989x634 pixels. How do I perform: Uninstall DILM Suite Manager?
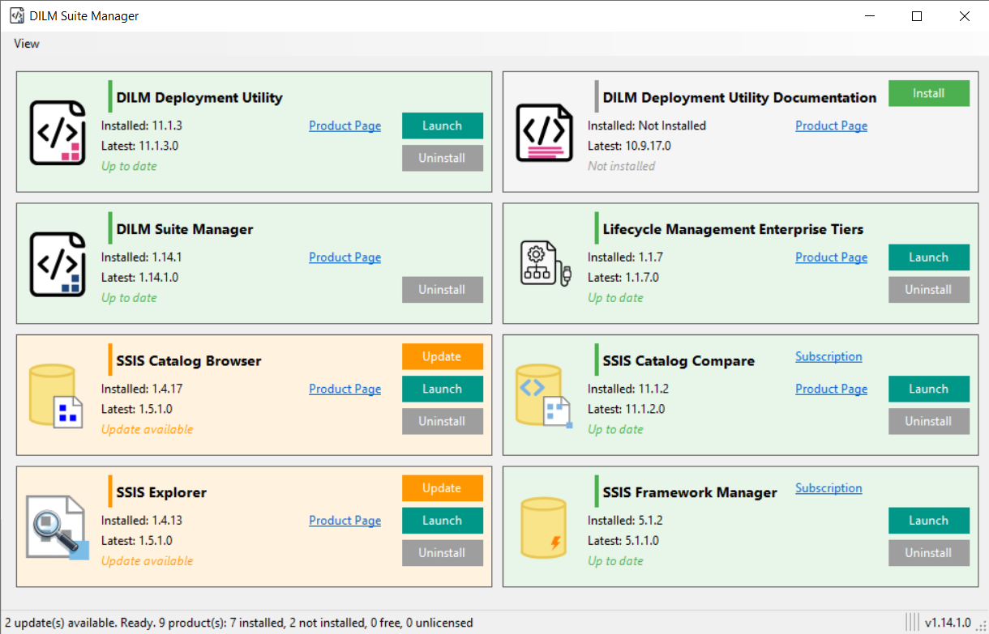pyautogui.click(x=443, y=290)
